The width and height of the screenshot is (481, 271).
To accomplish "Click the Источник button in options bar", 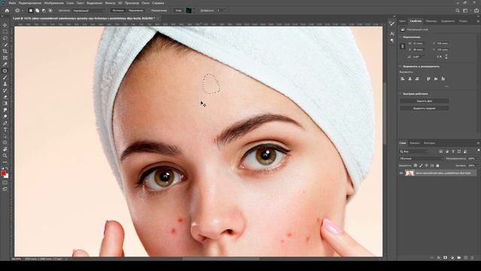I will click(x=118, y=11).
